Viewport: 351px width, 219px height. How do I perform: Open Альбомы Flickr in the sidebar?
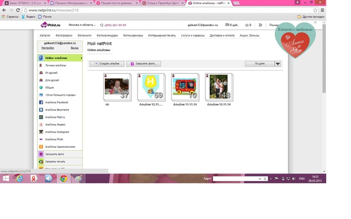pyautogui.click(x=55, y=139)
